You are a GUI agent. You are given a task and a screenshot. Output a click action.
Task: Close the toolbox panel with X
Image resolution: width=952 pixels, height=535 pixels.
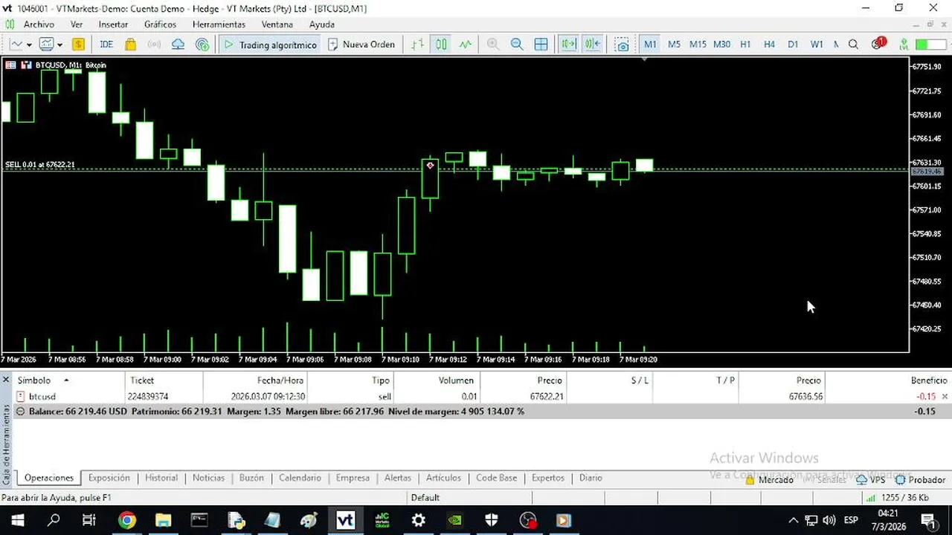(x=6, y=380)
